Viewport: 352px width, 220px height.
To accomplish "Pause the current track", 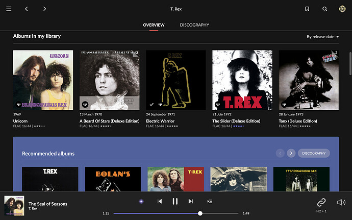I will click(175, 201).
